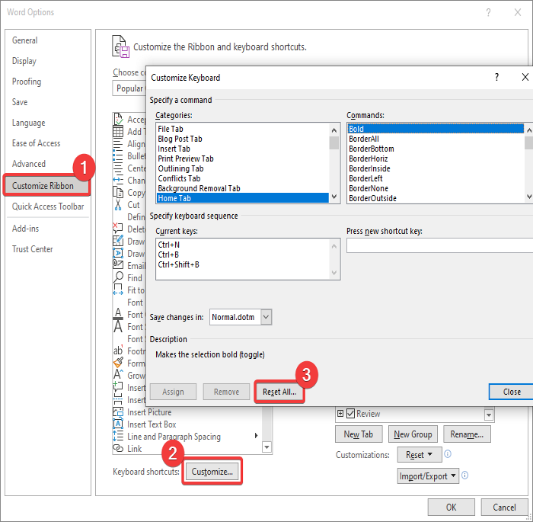This screenshot has height=522, width=533.
Task: Click the Accept command icon in list
Action: tap(118, 120)
